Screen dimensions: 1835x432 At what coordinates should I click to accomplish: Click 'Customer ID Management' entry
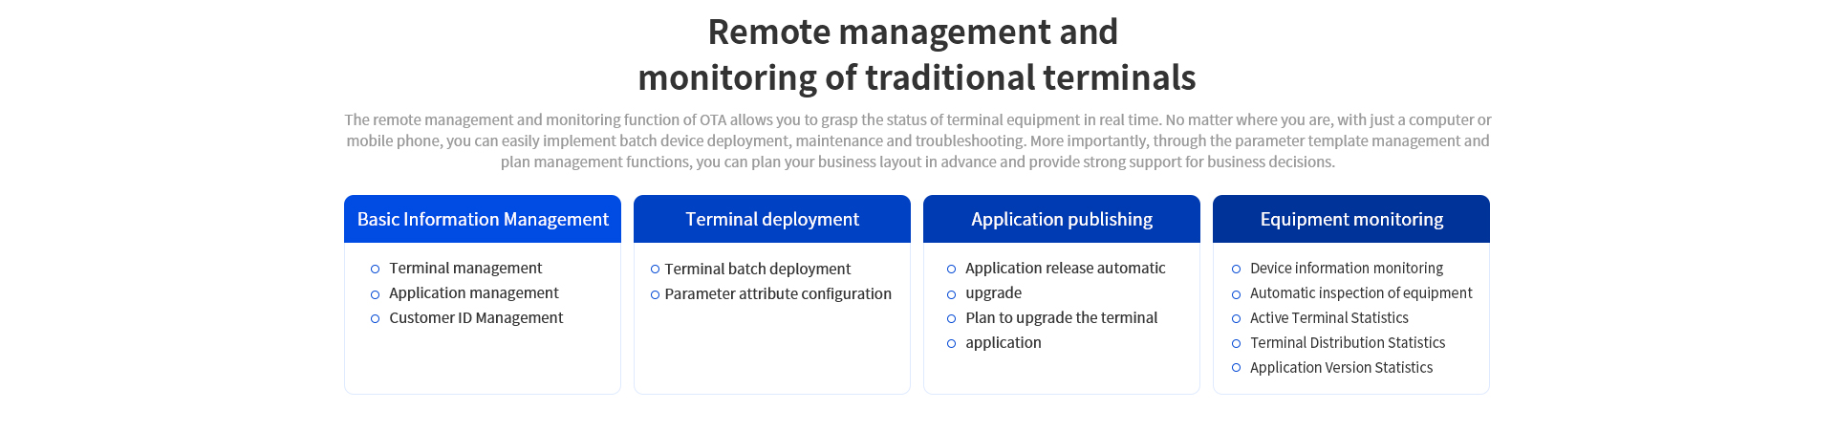pos(476,318)
